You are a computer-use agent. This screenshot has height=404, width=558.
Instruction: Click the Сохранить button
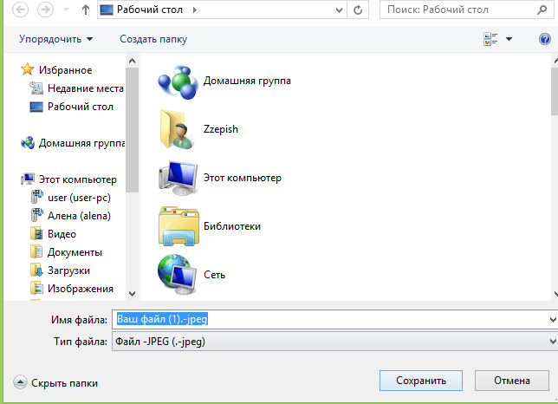click(421, 381)
